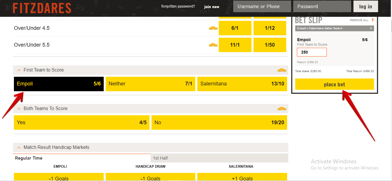Collapse Match Result Handicap Markets section
The width and height of the screenshot is (392, 181).
(x=19, y=147)
